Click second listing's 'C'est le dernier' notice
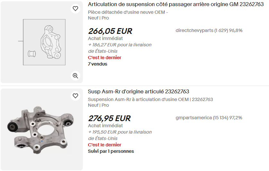This screenshot has width=269, height=171. click(105, 145)
